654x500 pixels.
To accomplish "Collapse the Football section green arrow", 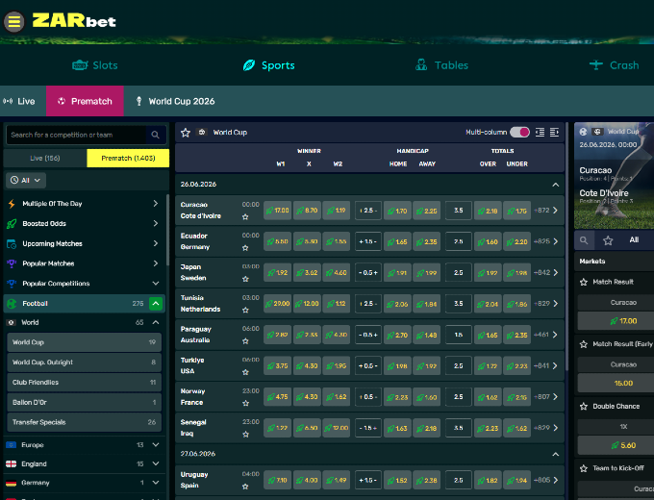I will (x=156, y=304).
